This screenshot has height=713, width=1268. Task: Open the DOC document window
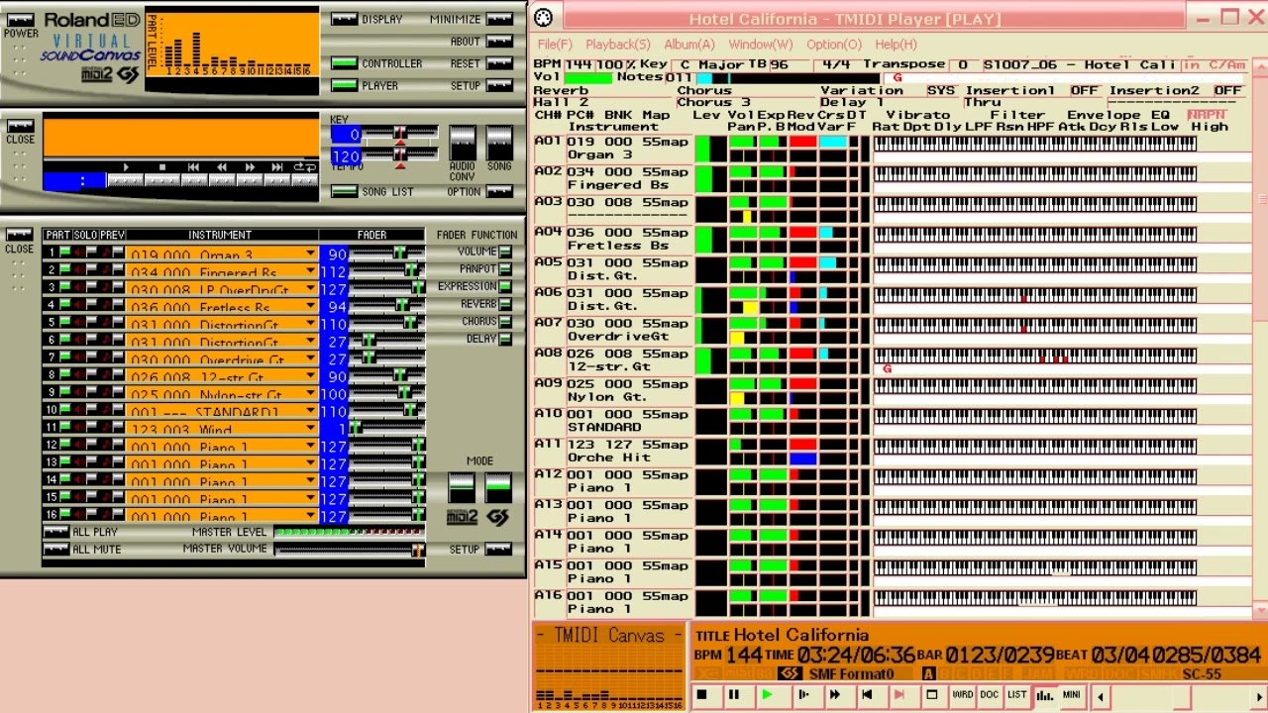(989, 695)
